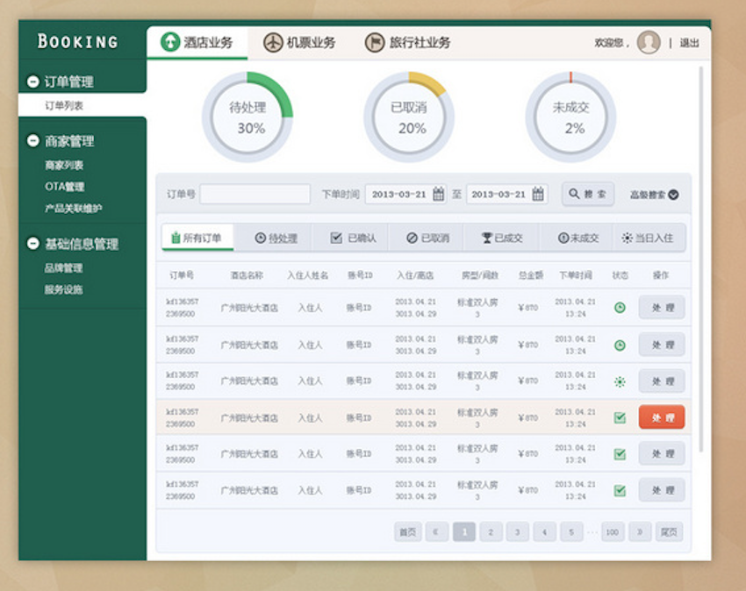Click green checkmark status in last row
The width and height of the screenshot is (746, 591).
[620, 490]
